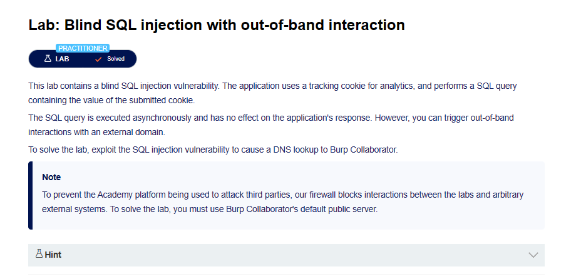Click the orange Solved checkmark icon
This screenshot has height=279, width=571.
tap(98, 59)
